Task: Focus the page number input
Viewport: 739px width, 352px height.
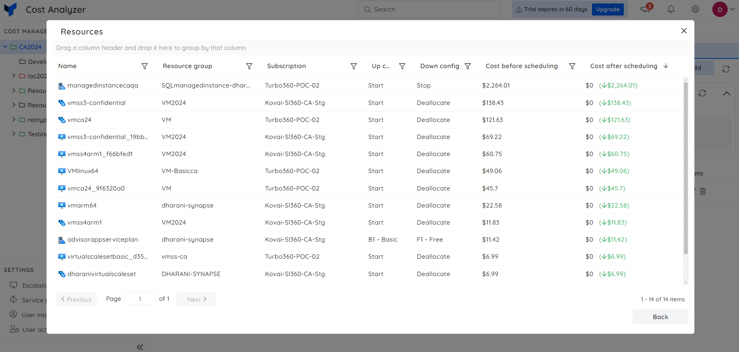Action: [140, 299]
